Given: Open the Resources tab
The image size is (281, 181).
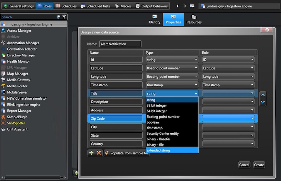Looking at the screenshot, I should 194,19.
